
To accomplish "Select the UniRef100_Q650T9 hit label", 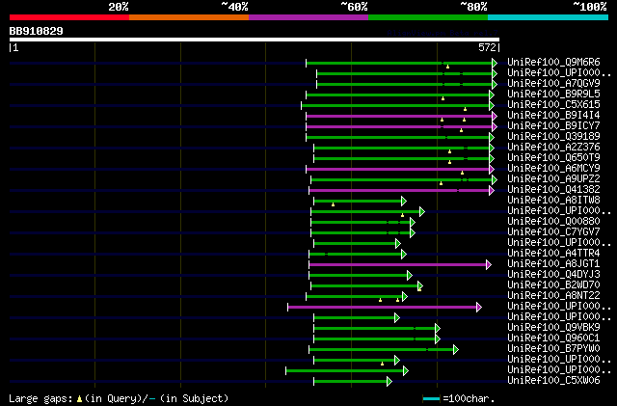I will 553,158.
